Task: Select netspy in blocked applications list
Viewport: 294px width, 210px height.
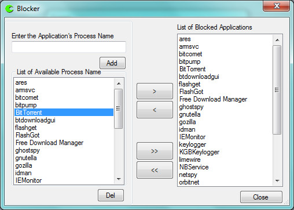Action: [x=225, y=175]
